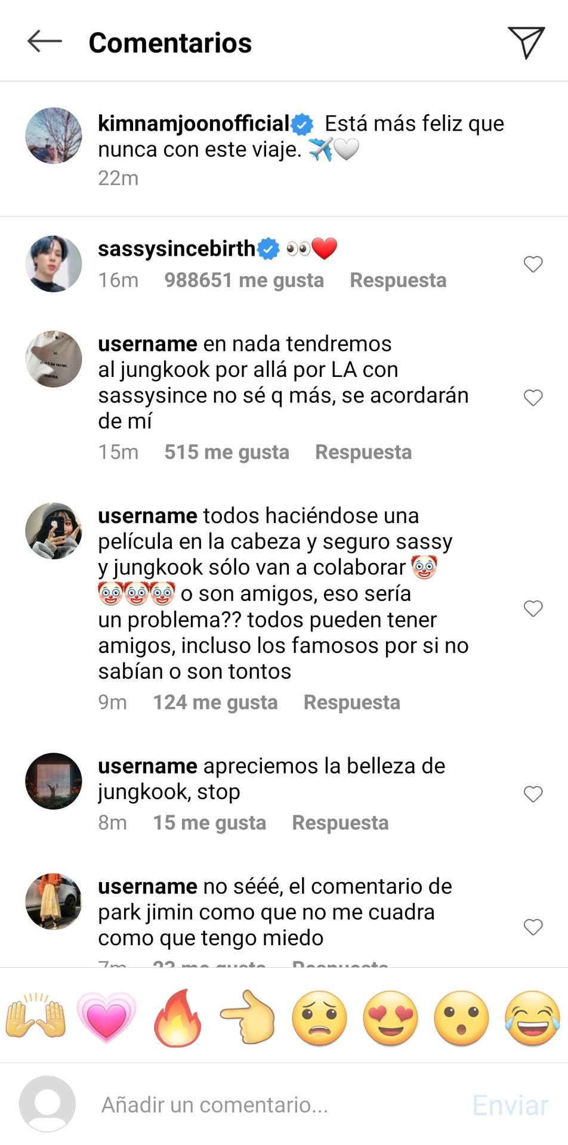Like the comment about jungkook in LA
568x1145 pixels.
click(533, 397)
